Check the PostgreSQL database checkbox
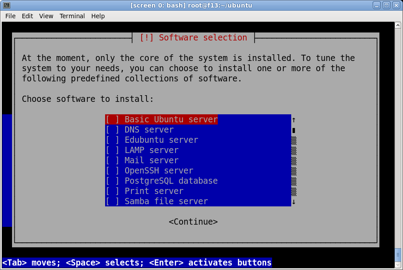Screen dimensions: 403x270 click(113, 181)
